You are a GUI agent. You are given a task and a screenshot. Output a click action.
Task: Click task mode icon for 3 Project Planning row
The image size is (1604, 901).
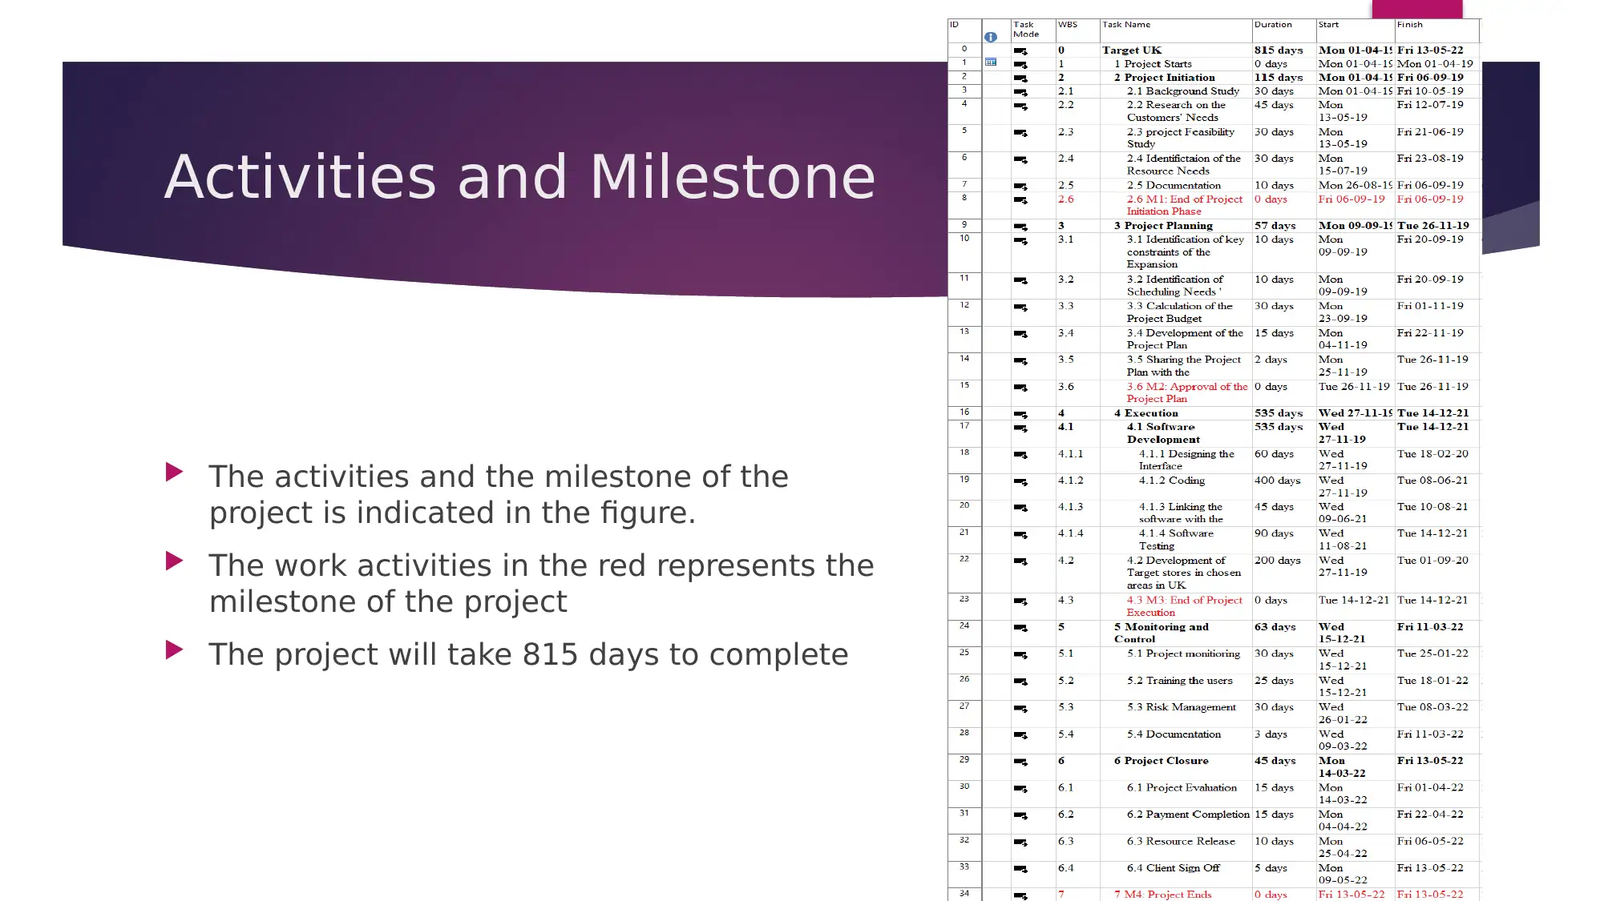coord(1020,227)
